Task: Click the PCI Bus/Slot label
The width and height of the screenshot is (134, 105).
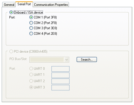Action: tap(18, 59)
